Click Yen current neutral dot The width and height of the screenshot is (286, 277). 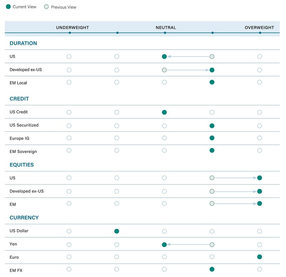164,245
